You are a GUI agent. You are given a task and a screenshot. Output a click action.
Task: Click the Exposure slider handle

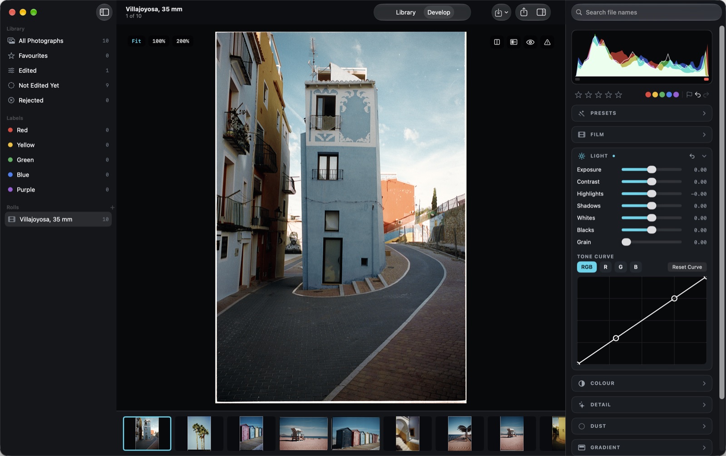(x=652, y=170)
